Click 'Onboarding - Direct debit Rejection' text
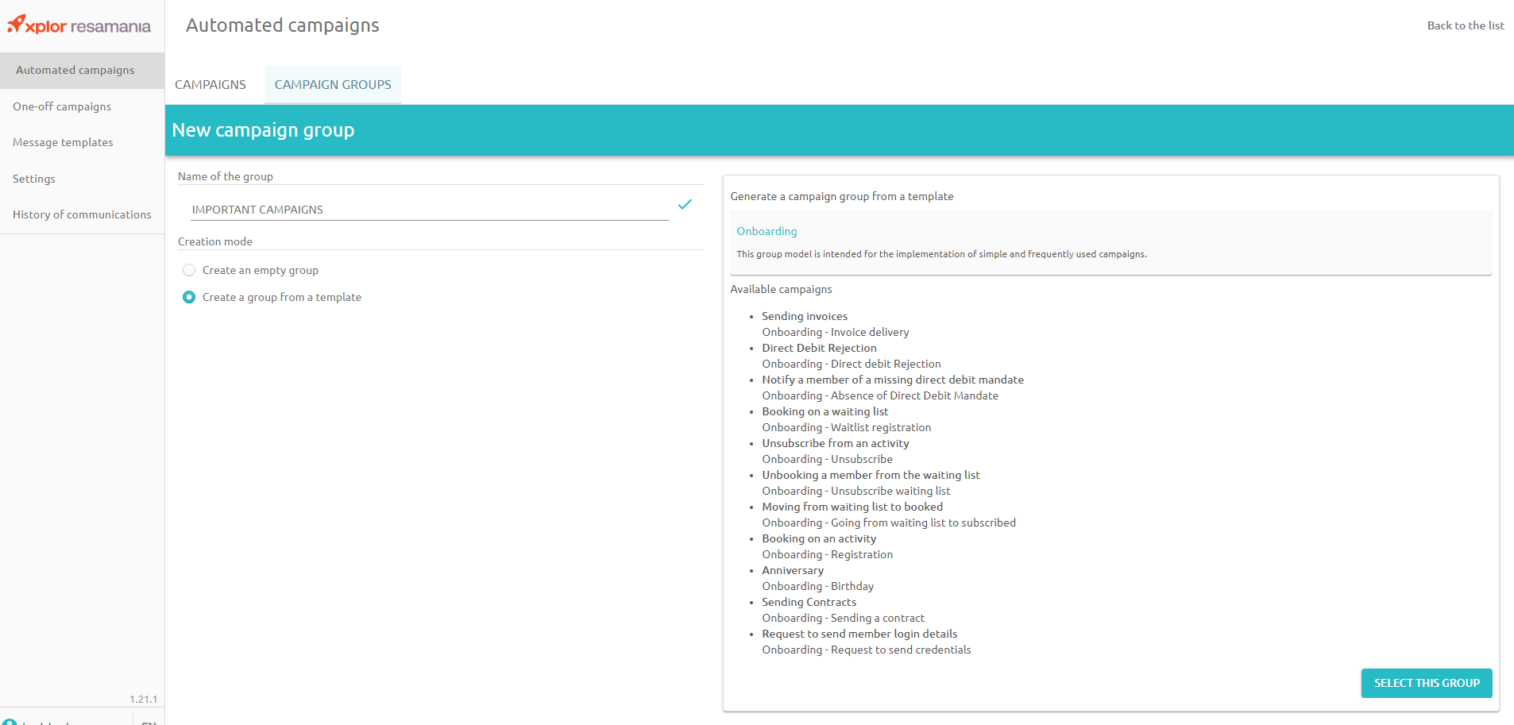This screenshot has width=1514, height=725. (852, 364)
